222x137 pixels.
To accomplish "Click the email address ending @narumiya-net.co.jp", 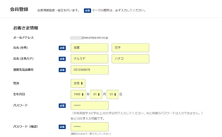I will [89, 38].
